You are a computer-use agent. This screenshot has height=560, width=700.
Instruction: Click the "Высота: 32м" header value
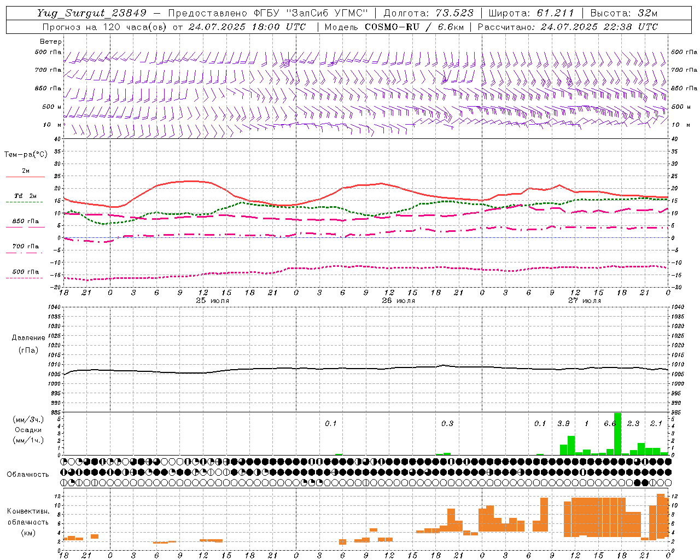coord(624,13)
